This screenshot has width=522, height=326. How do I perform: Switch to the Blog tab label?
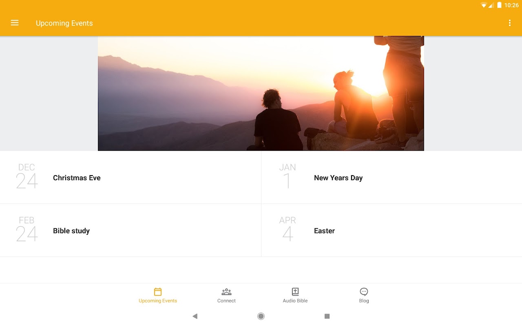[364, 301]
